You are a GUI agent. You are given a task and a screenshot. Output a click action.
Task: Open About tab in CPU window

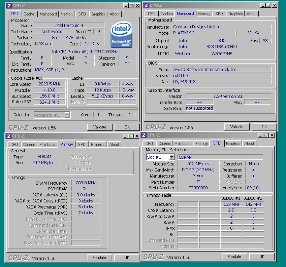click(x=114, y=14)
